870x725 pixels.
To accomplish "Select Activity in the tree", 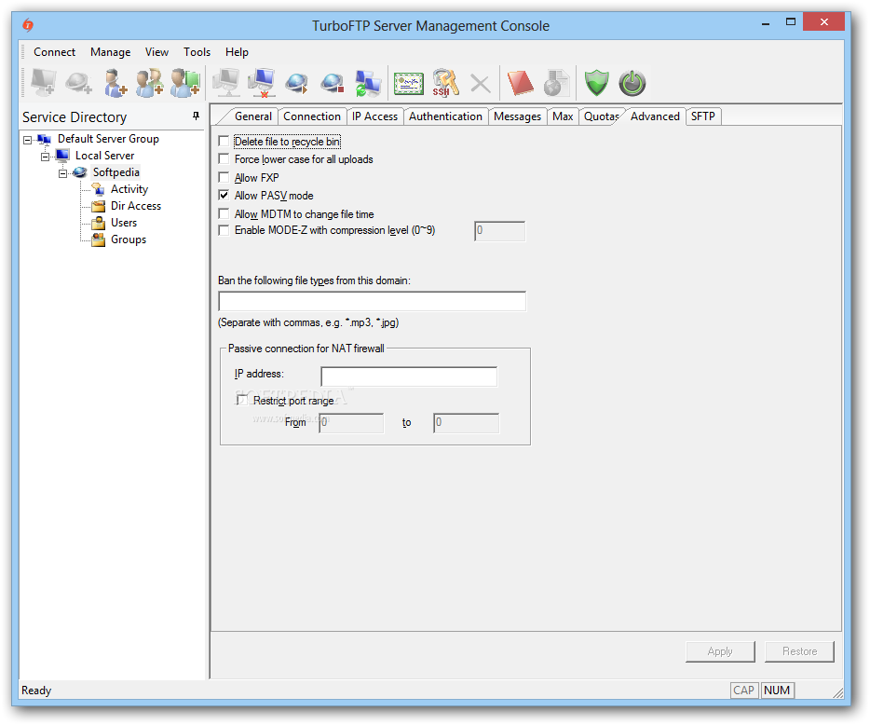I will click(x=129, y=189).
